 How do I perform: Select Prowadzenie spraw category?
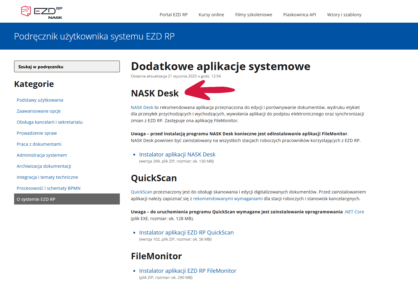(x=37, y=133)
